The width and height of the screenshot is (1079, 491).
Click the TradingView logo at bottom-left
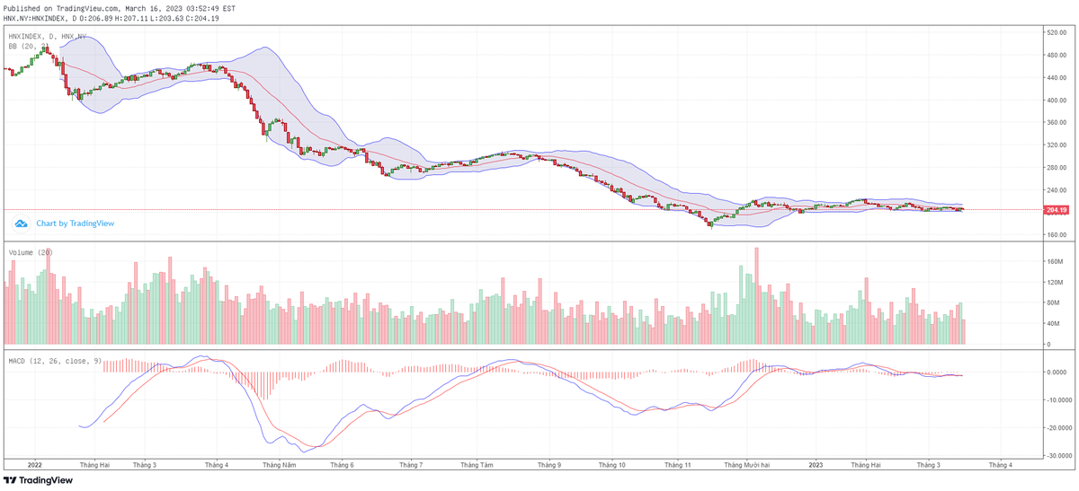(39, 480)
